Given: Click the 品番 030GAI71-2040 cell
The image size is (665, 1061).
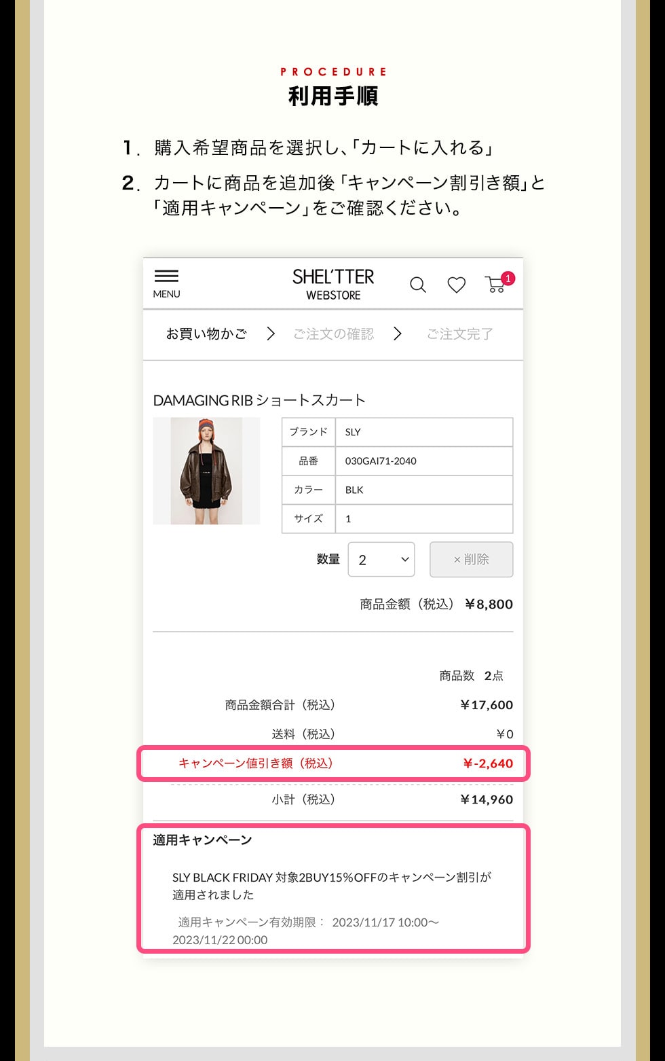Looking at the screenshot, I should pos(424,461).
